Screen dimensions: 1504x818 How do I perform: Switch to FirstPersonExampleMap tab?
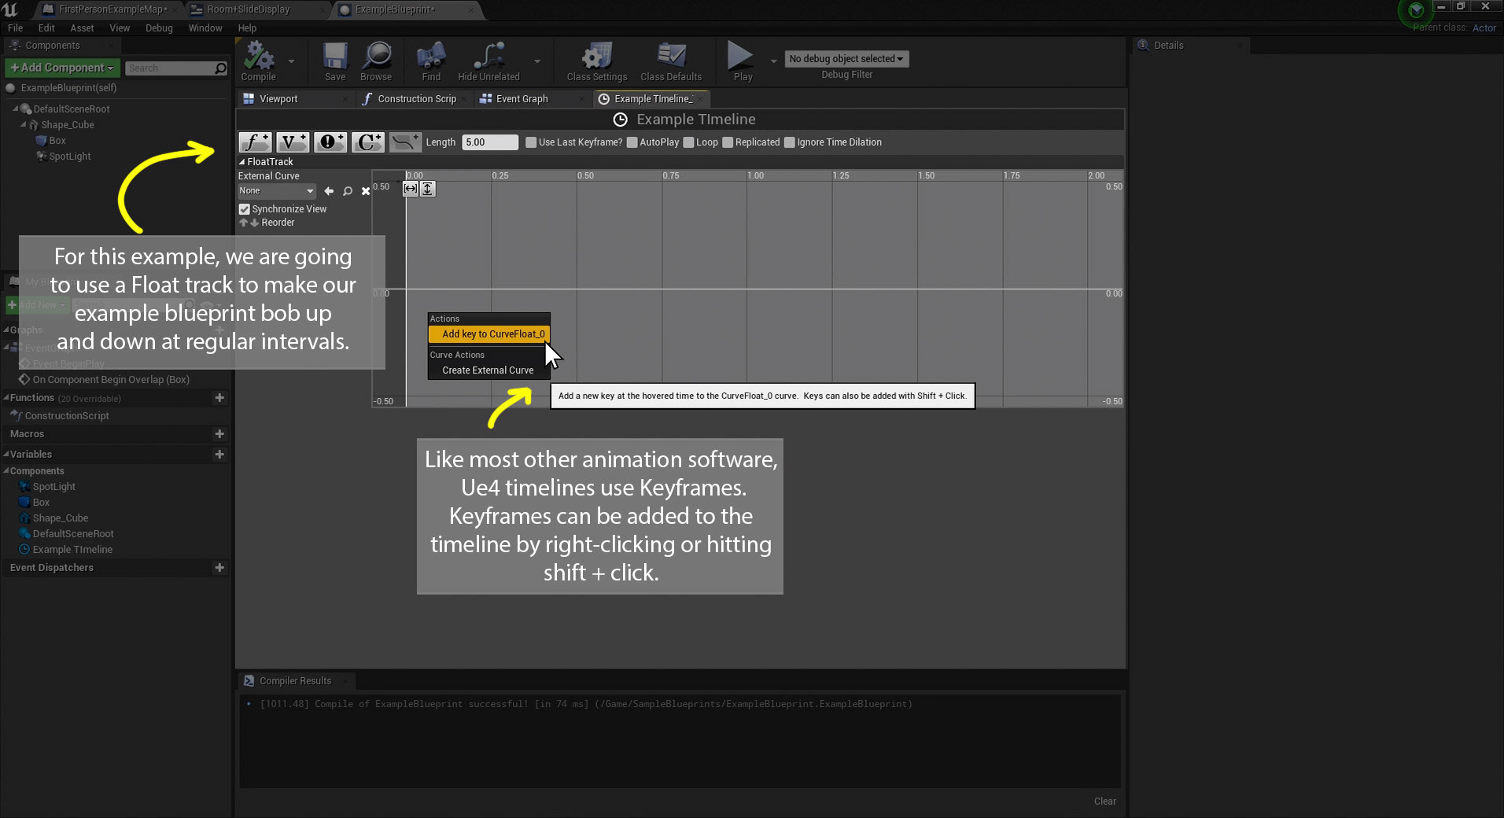tap(111, 9)
